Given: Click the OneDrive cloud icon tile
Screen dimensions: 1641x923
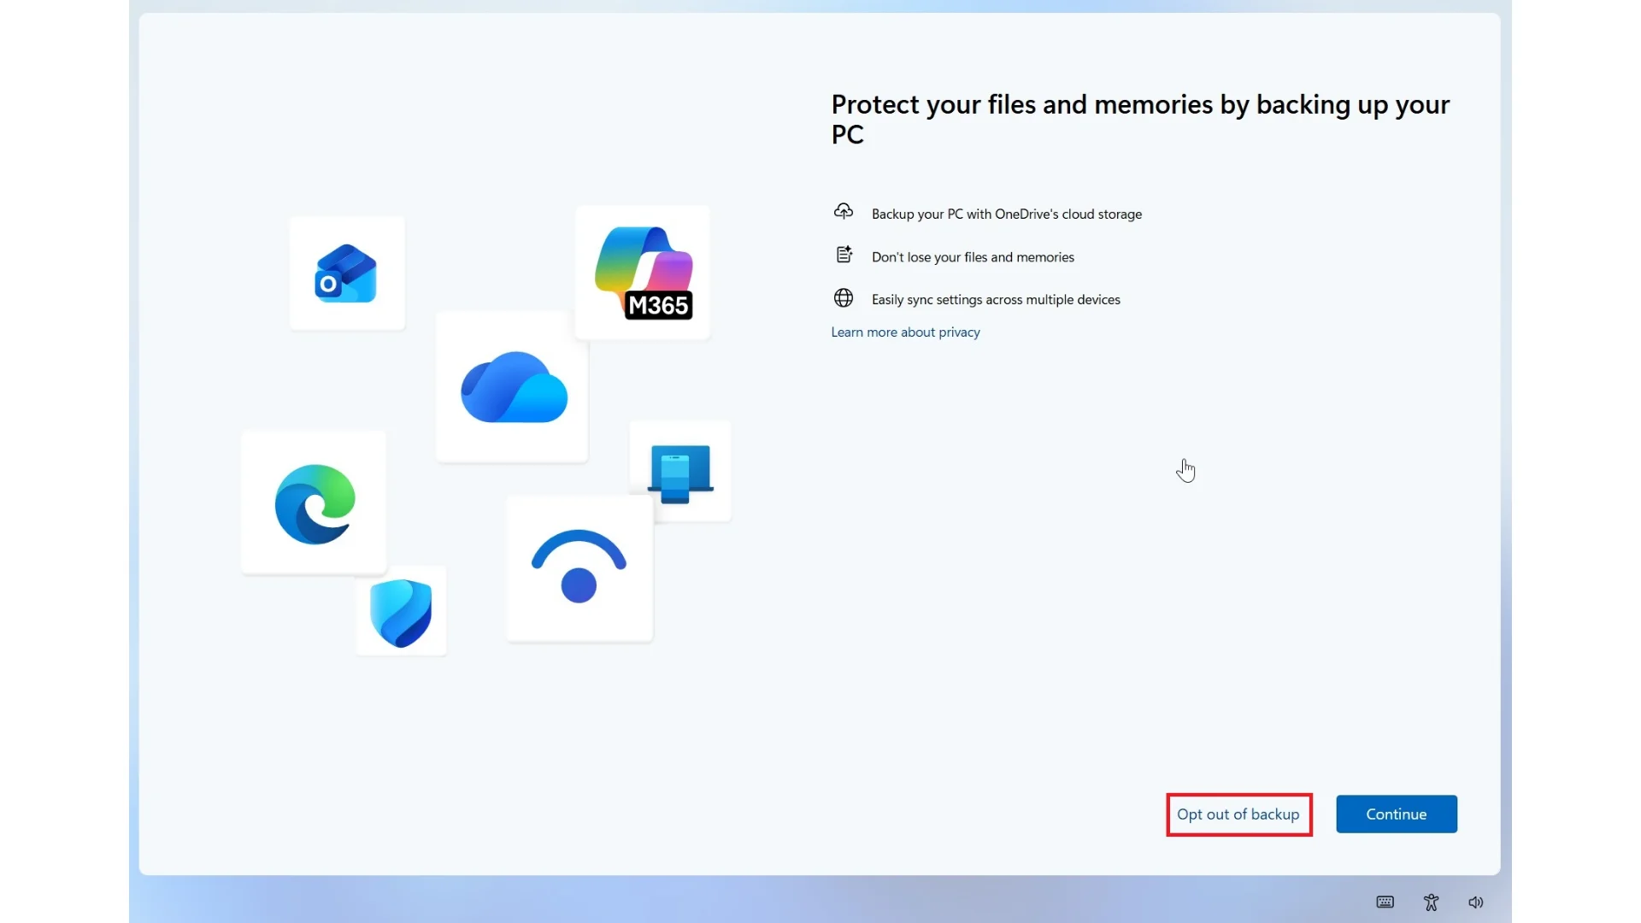Looking at the screenshot, I should pyautogui.click(x=513, y=386).
